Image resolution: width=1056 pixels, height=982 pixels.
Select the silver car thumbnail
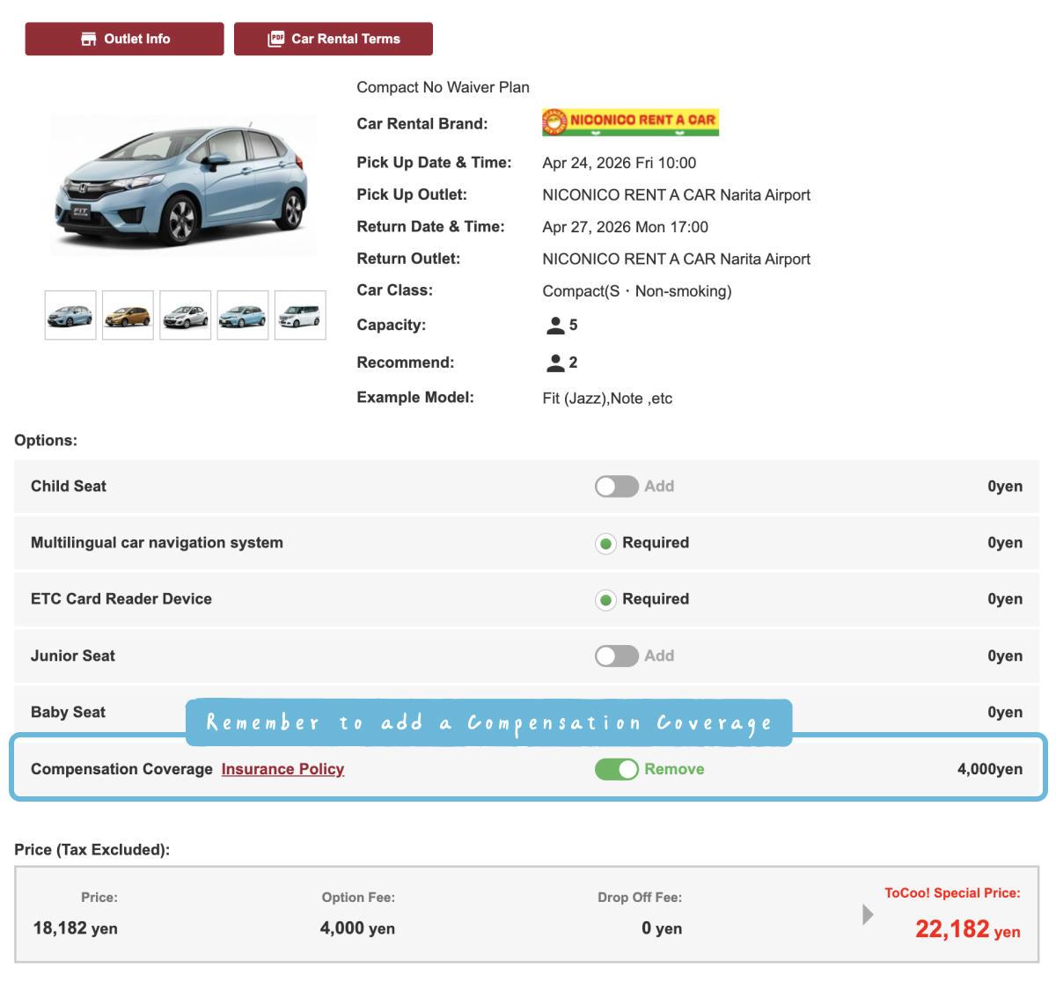click(x=186, y=315)
